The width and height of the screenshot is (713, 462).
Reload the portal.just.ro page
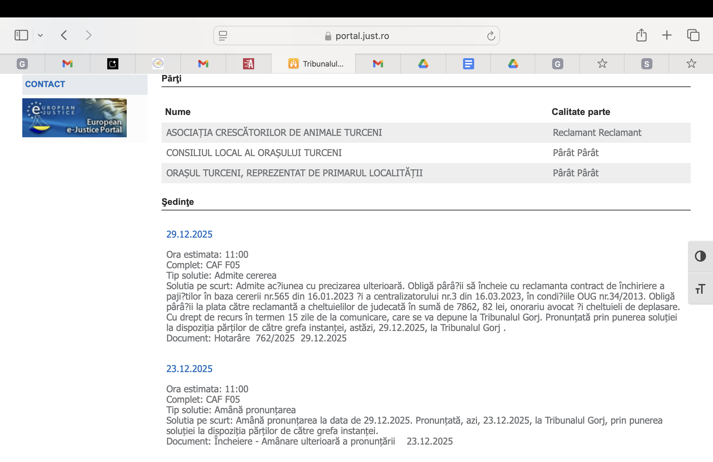click(491, 36)
